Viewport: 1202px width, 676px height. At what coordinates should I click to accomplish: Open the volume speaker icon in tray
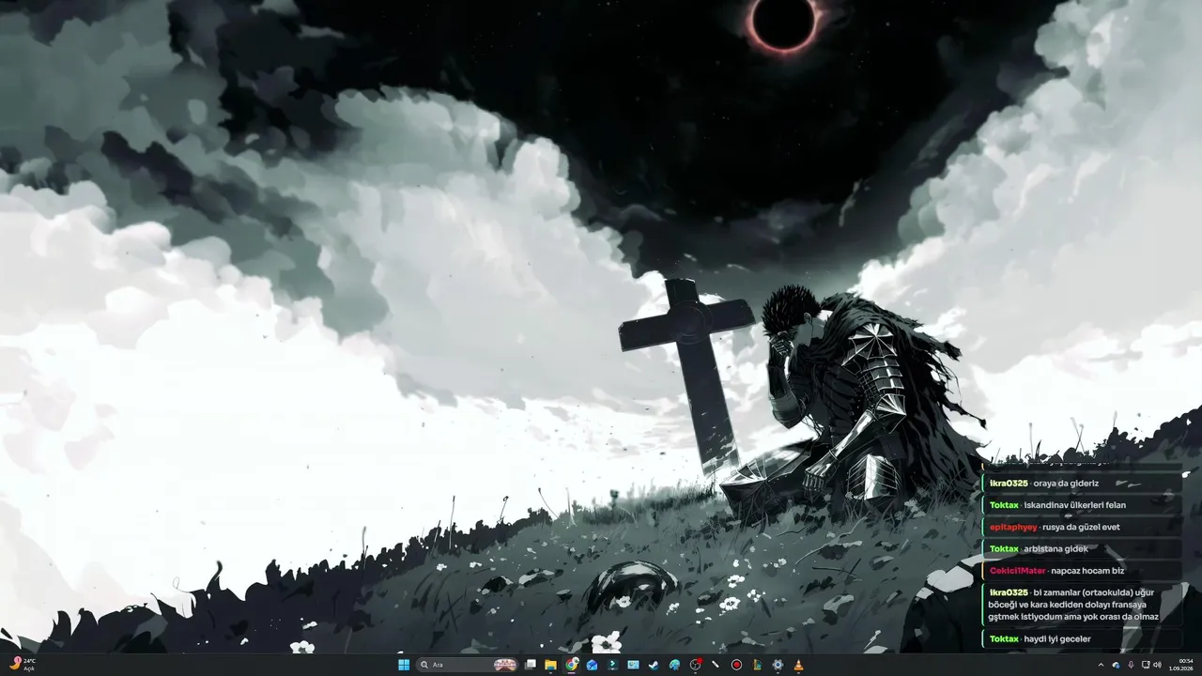pyautogui.click(x=1158, y=665)
